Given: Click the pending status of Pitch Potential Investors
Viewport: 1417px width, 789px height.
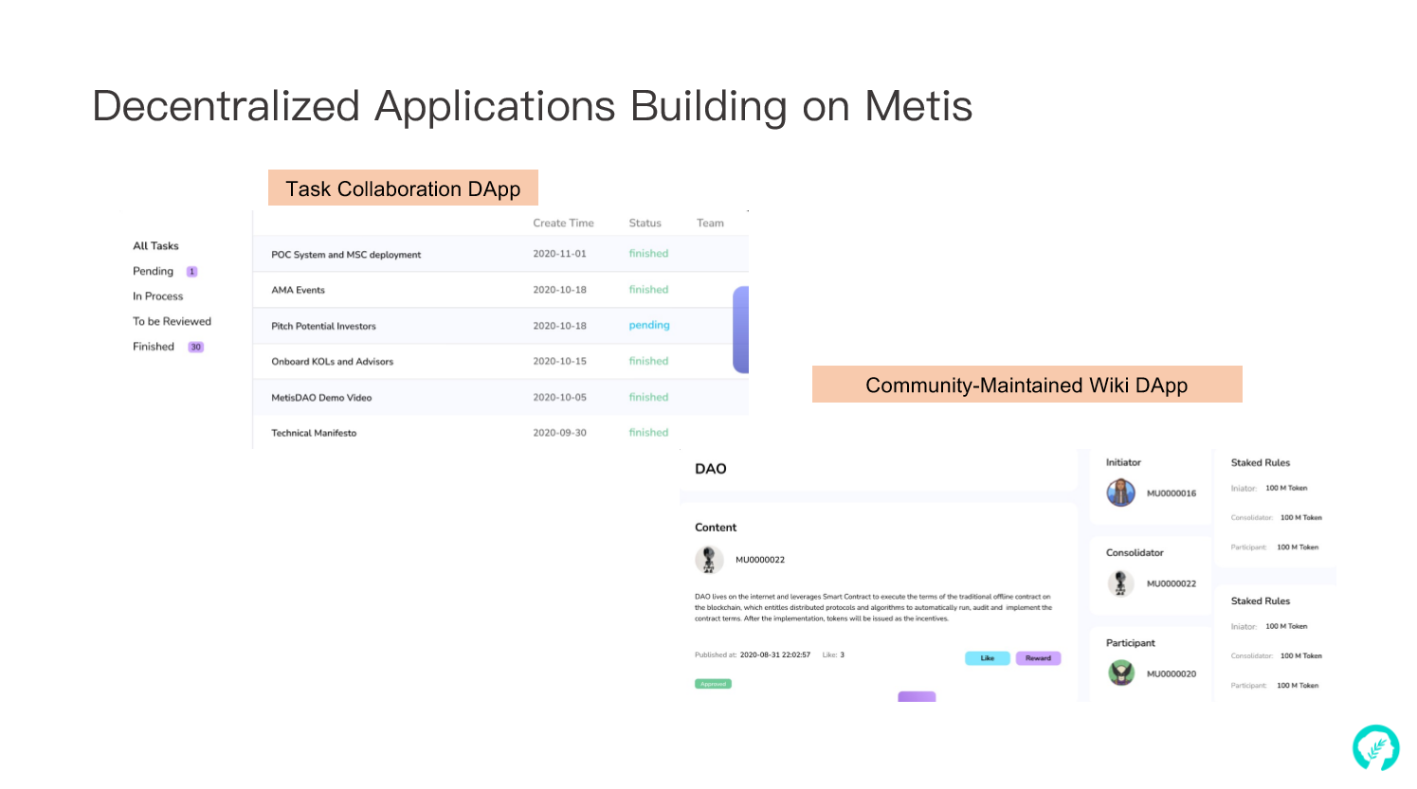Looking at the screenshot, I should point(649,326).
